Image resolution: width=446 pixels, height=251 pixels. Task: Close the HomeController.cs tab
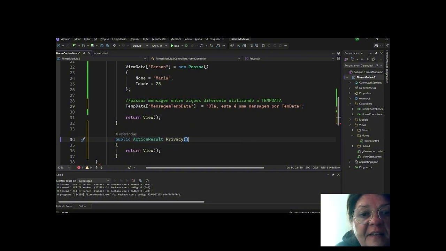(89, 53)
